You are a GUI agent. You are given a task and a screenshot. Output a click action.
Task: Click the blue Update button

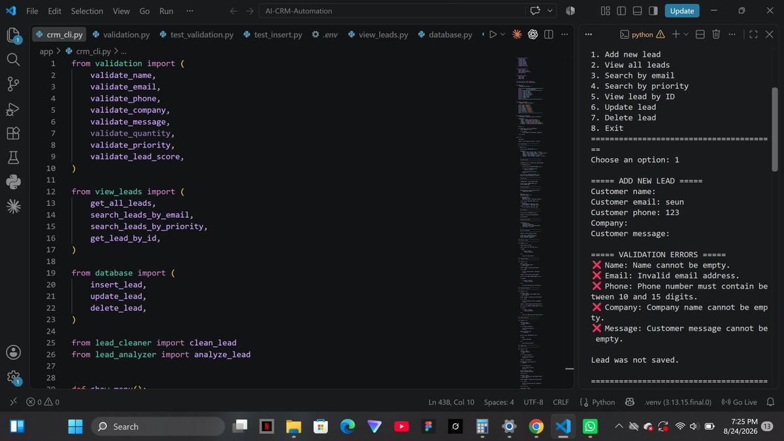tap(682, 11)
